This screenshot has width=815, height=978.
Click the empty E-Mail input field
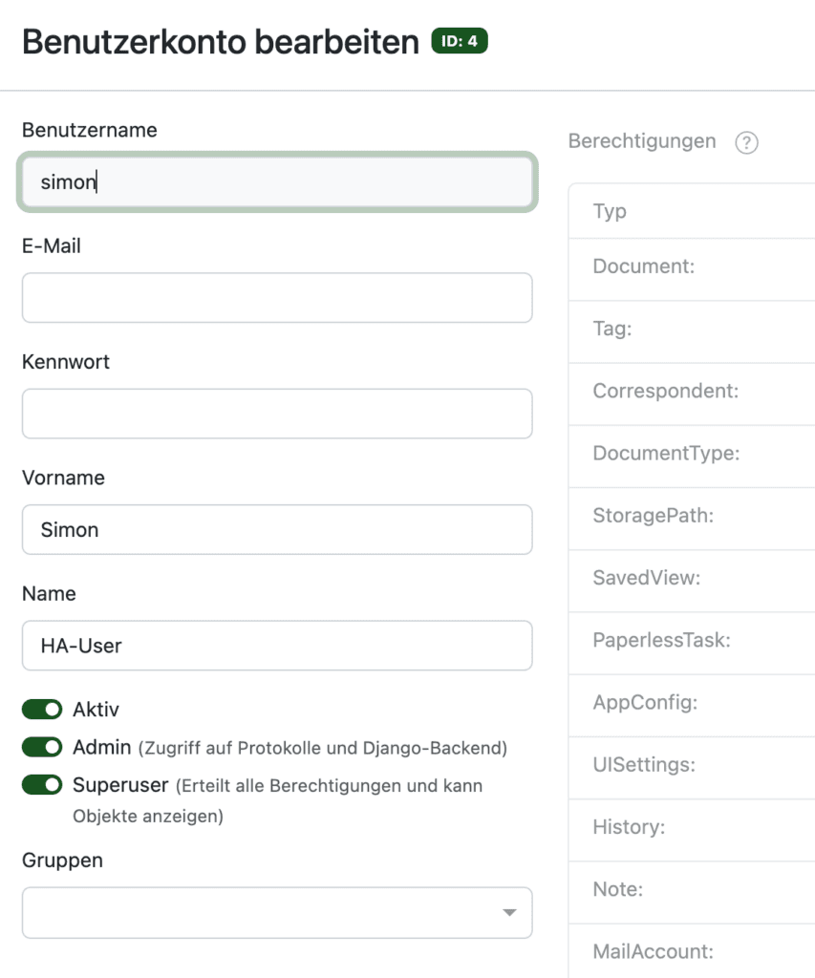[277, 298]
